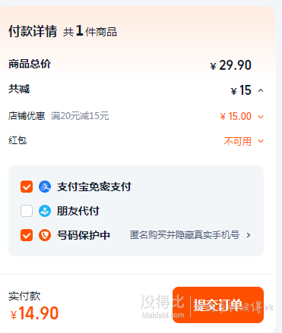Uncheck the 号码保护中 checkbox
282x333 pixels.
pos(27,235)
